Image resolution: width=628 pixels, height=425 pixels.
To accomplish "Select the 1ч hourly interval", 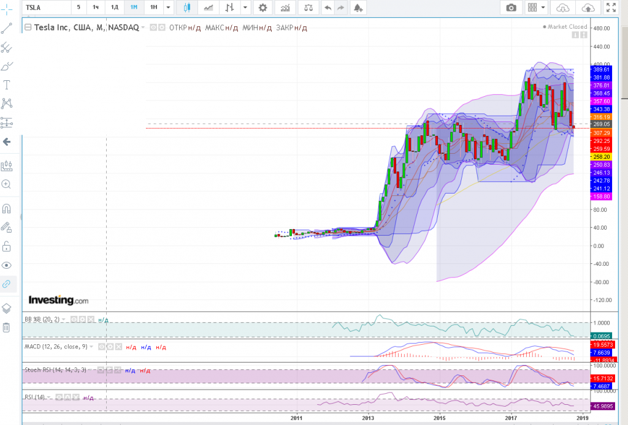I will [x=96, y=7].
